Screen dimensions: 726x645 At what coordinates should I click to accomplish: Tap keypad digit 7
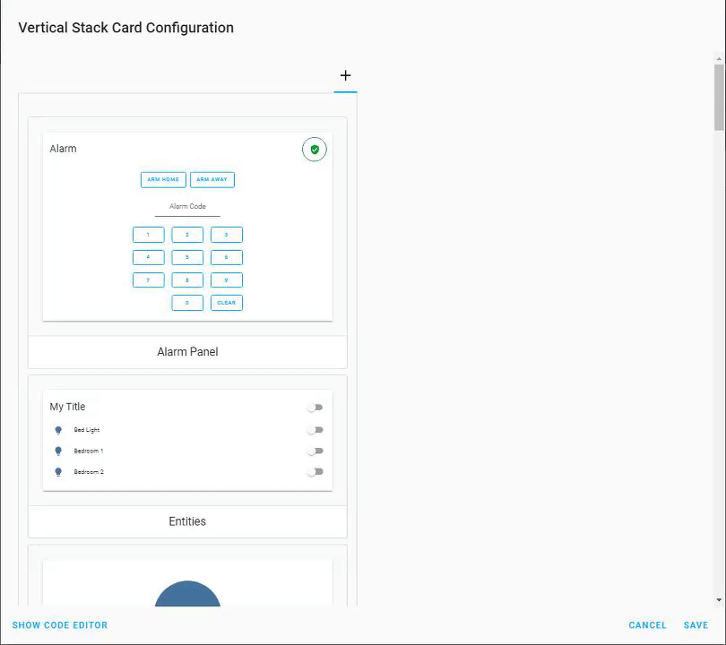(x=149, y=279)
